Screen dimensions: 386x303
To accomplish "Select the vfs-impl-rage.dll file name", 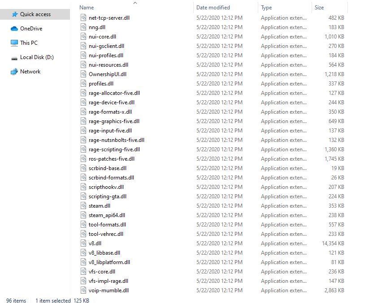I will [x=108, y=281].
